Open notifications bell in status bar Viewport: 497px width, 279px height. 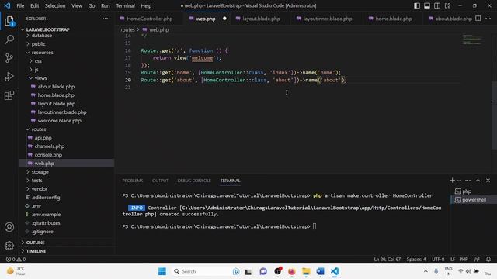tap(488, 260)
